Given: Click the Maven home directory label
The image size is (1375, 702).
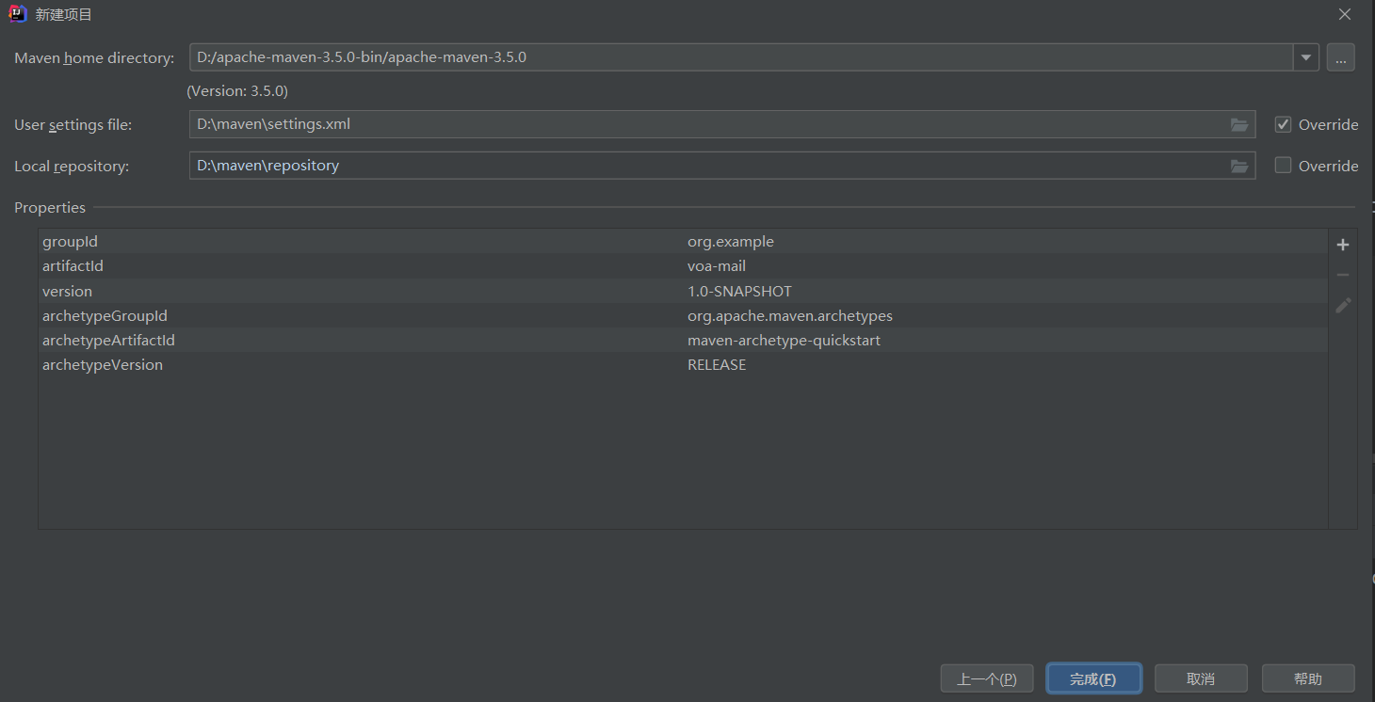Looking at the screenshot, I should (94, 58).
